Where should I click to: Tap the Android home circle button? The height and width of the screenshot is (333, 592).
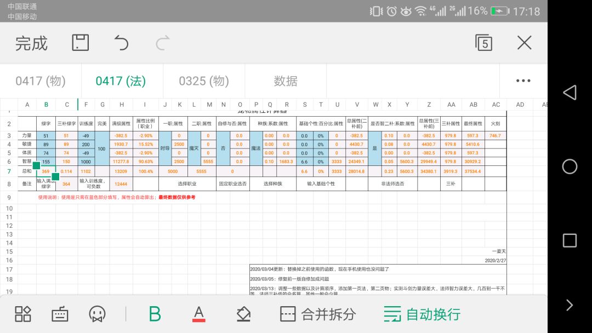click(x=570, y=166)
